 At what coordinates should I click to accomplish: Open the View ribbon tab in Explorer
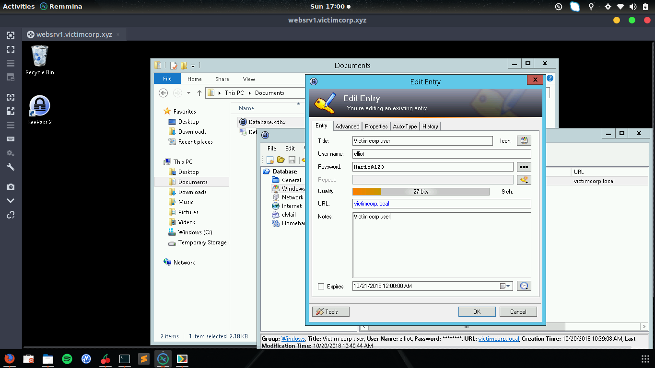tap(249, 79)
